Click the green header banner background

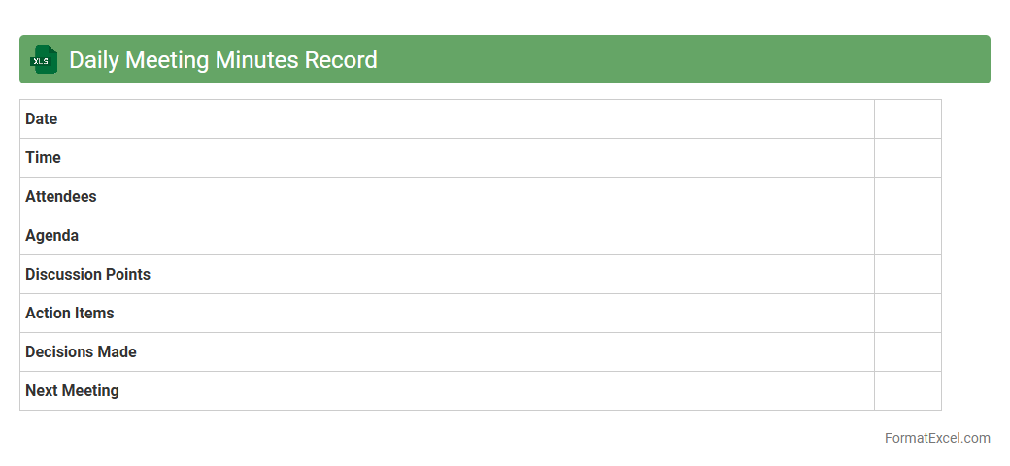click(x=680, y=60)
